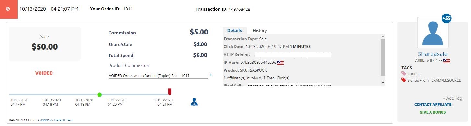Click the blue add-affiliate person icon
This screenshot has height=126, width=471.
tap(194, 102)
